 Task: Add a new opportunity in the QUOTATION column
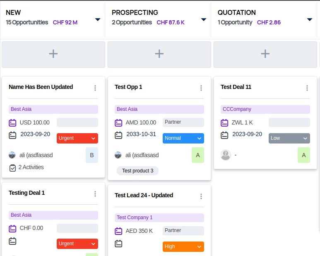(265, 54)
